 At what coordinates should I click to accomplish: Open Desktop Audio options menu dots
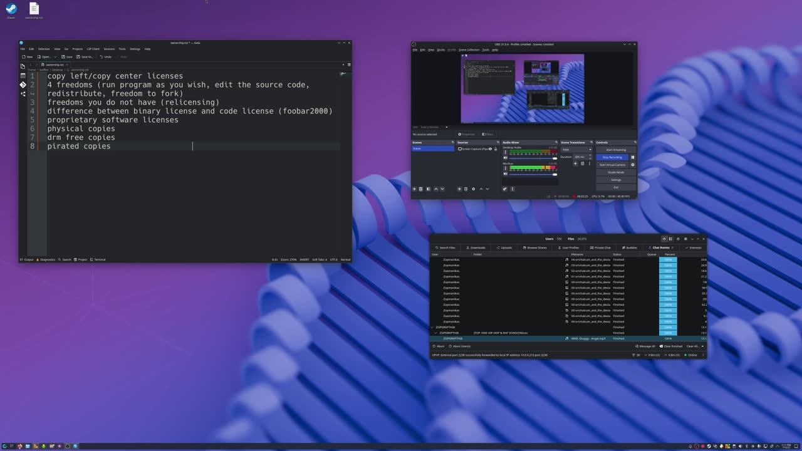click(505, 152)
